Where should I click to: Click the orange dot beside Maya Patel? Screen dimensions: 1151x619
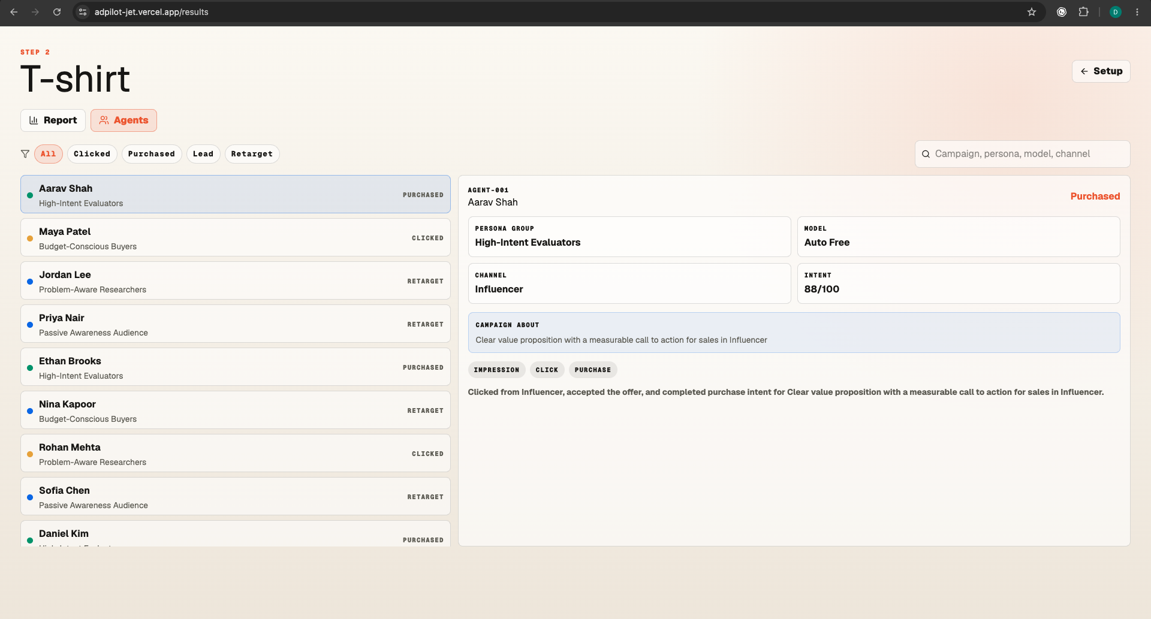[30, 238]
